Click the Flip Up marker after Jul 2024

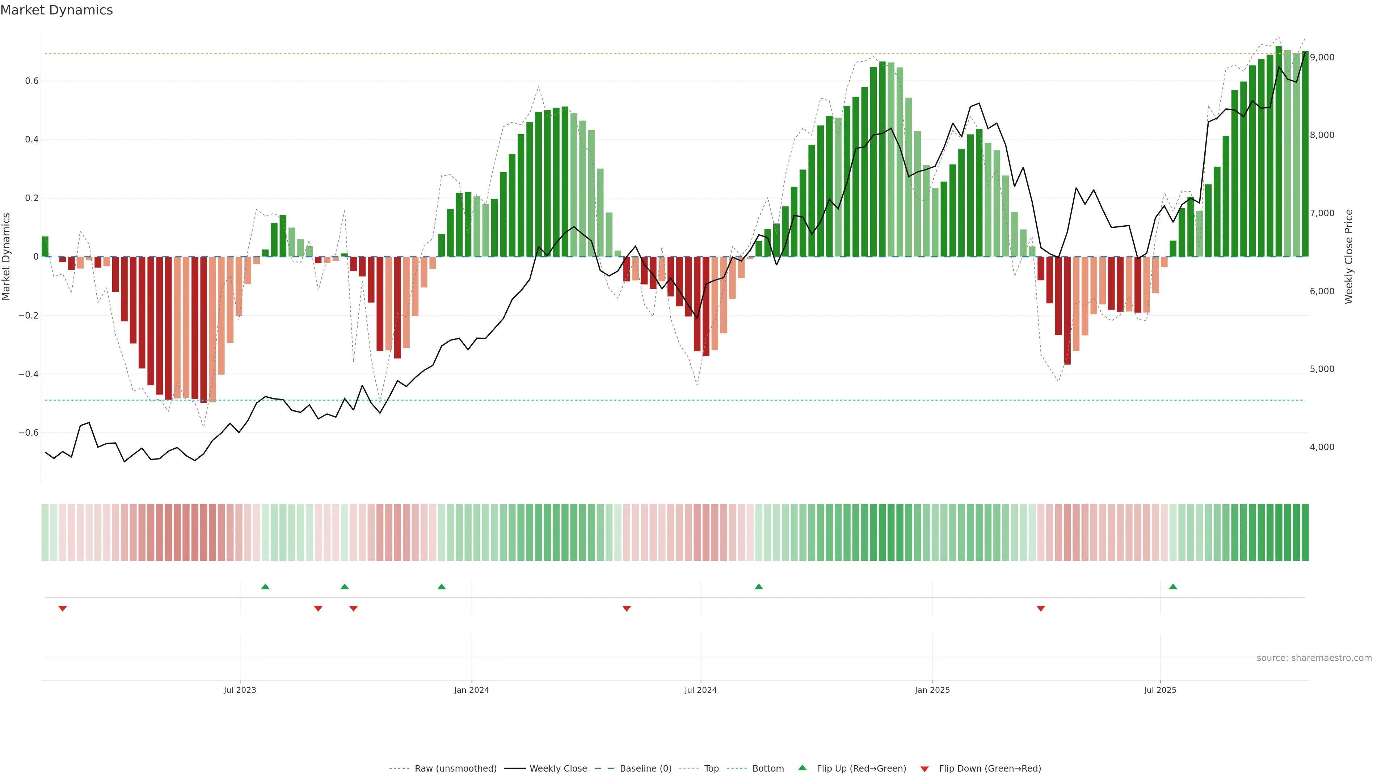tap(759, 586)
